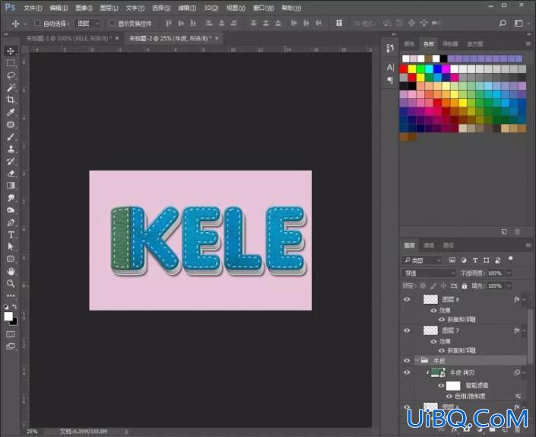The width and height of the screenshot is (536, 437).
Task: Click the 图层 8 layer thumbnail
Action: click(430, 299)
